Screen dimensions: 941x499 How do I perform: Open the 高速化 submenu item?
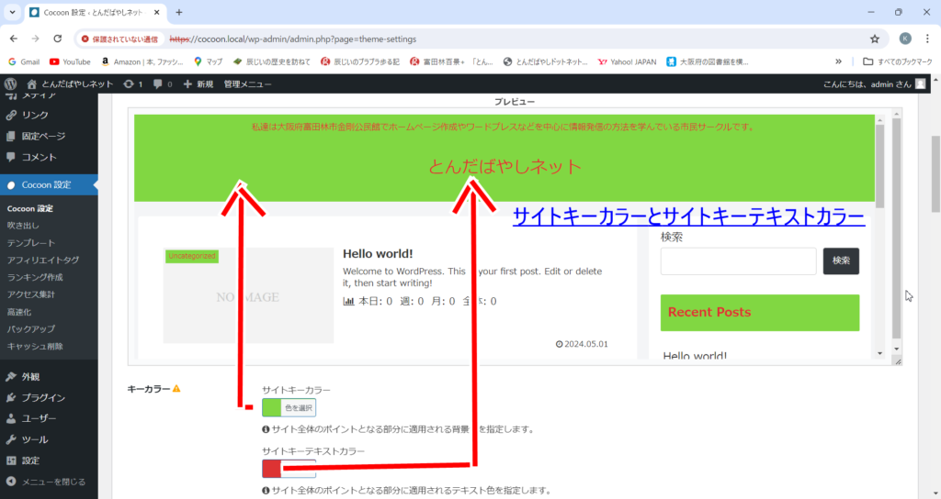click(20, 312)
